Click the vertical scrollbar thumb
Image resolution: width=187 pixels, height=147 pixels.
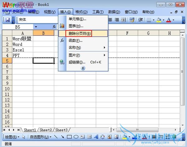(x=182, y=72)
